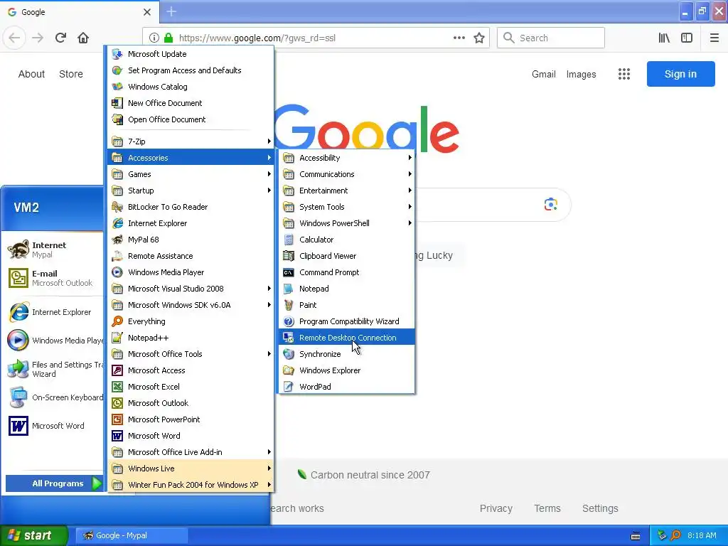The height and width of the screenshot is (546, 728).
Task: Open the page actions three-dot icon
Action: pyautogui.click(x=459, y=38)
